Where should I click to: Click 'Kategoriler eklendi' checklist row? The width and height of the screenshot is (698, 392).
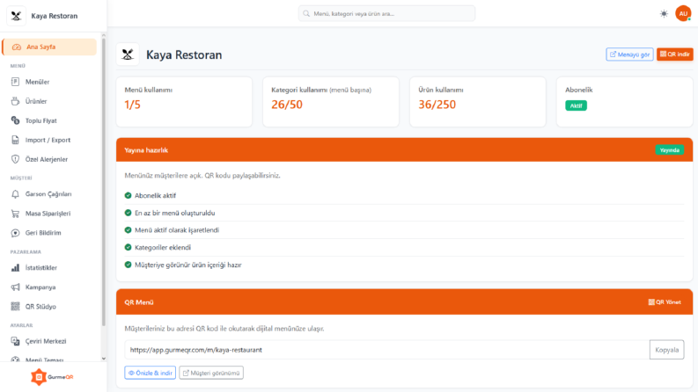point(404,248)
